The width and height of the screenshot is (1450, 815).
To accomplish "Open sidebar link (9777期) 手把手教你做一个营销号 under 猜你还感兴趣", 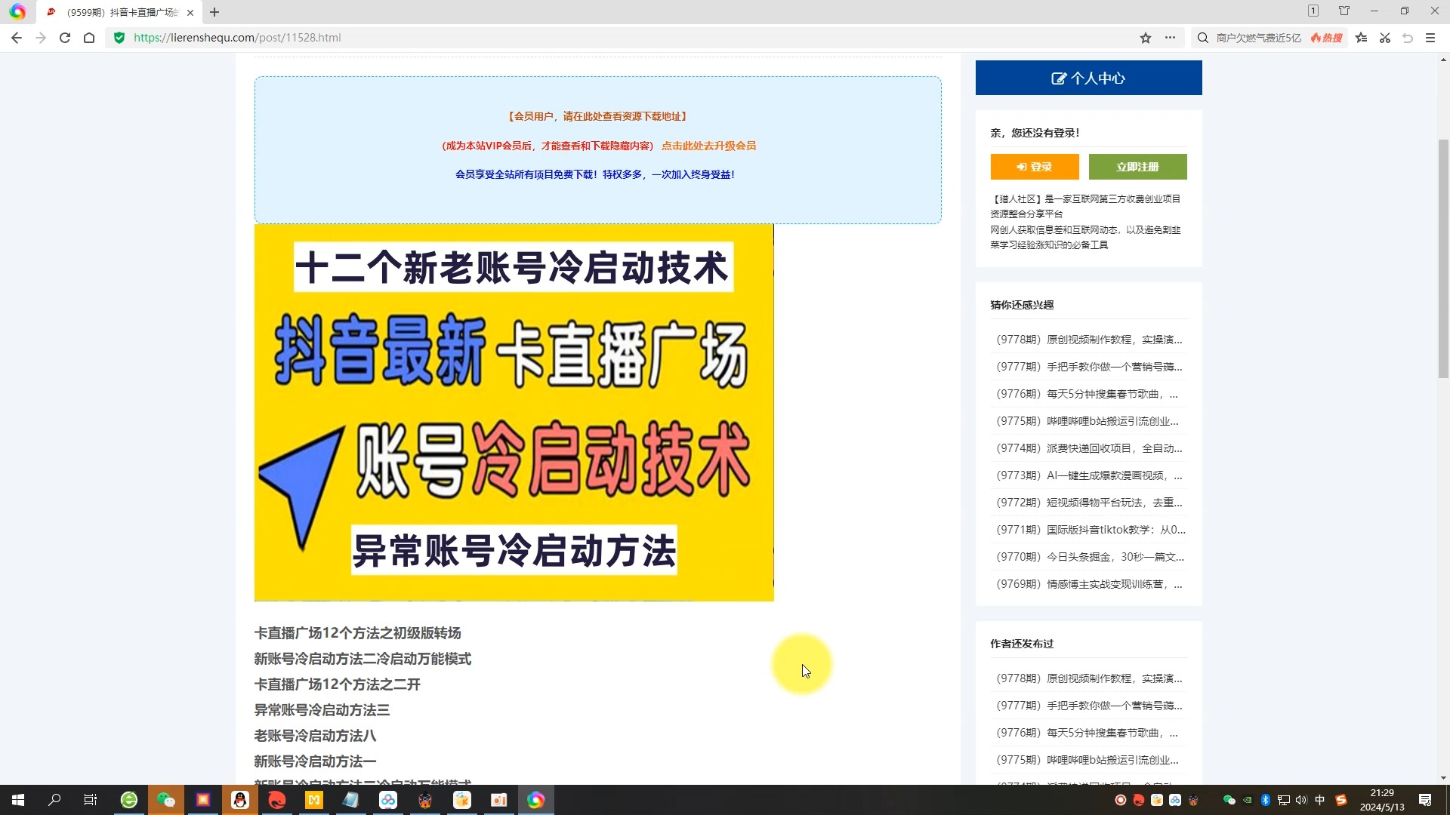I will click(x=1089, y=367).
